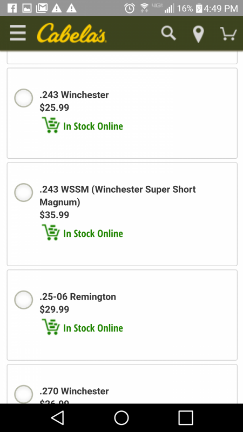Open the hamburger menu

pos(18,33)
